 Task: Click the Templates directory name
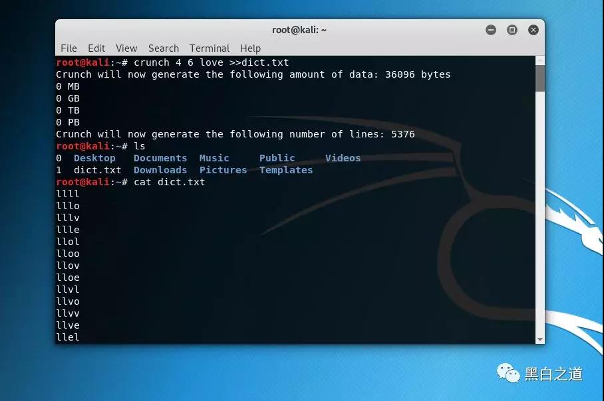[286, 170]
